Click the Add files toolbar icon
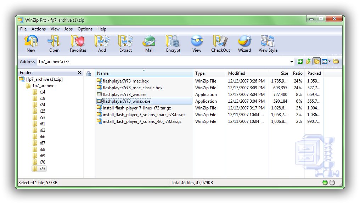360x204 pixels. coord(102,44)
